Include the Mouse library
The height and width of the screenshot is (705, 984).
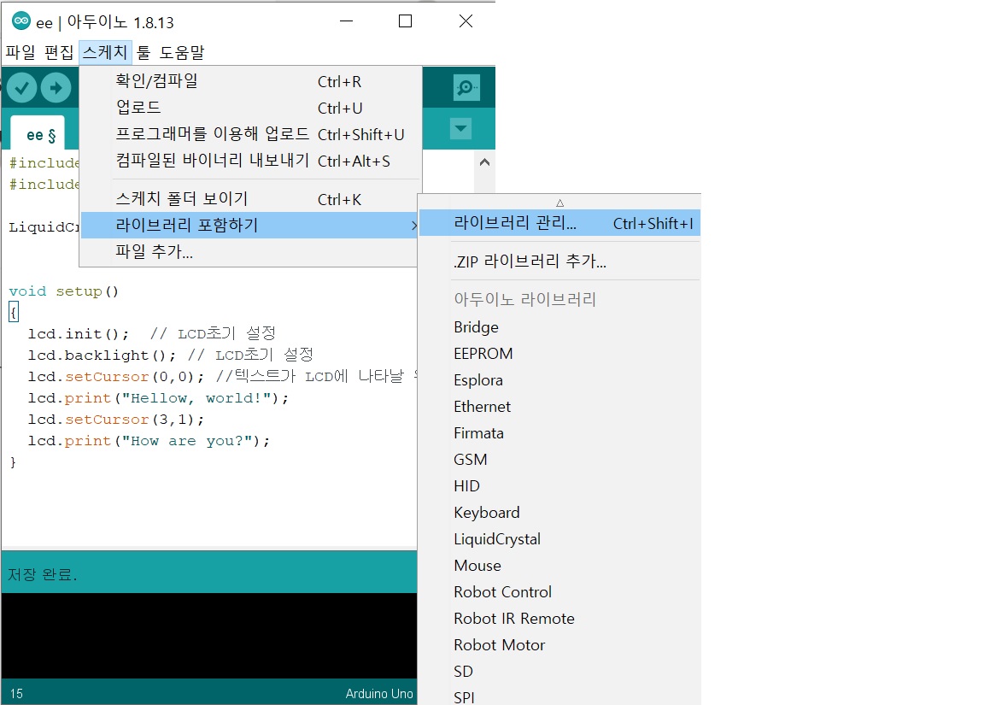(559, 566)
